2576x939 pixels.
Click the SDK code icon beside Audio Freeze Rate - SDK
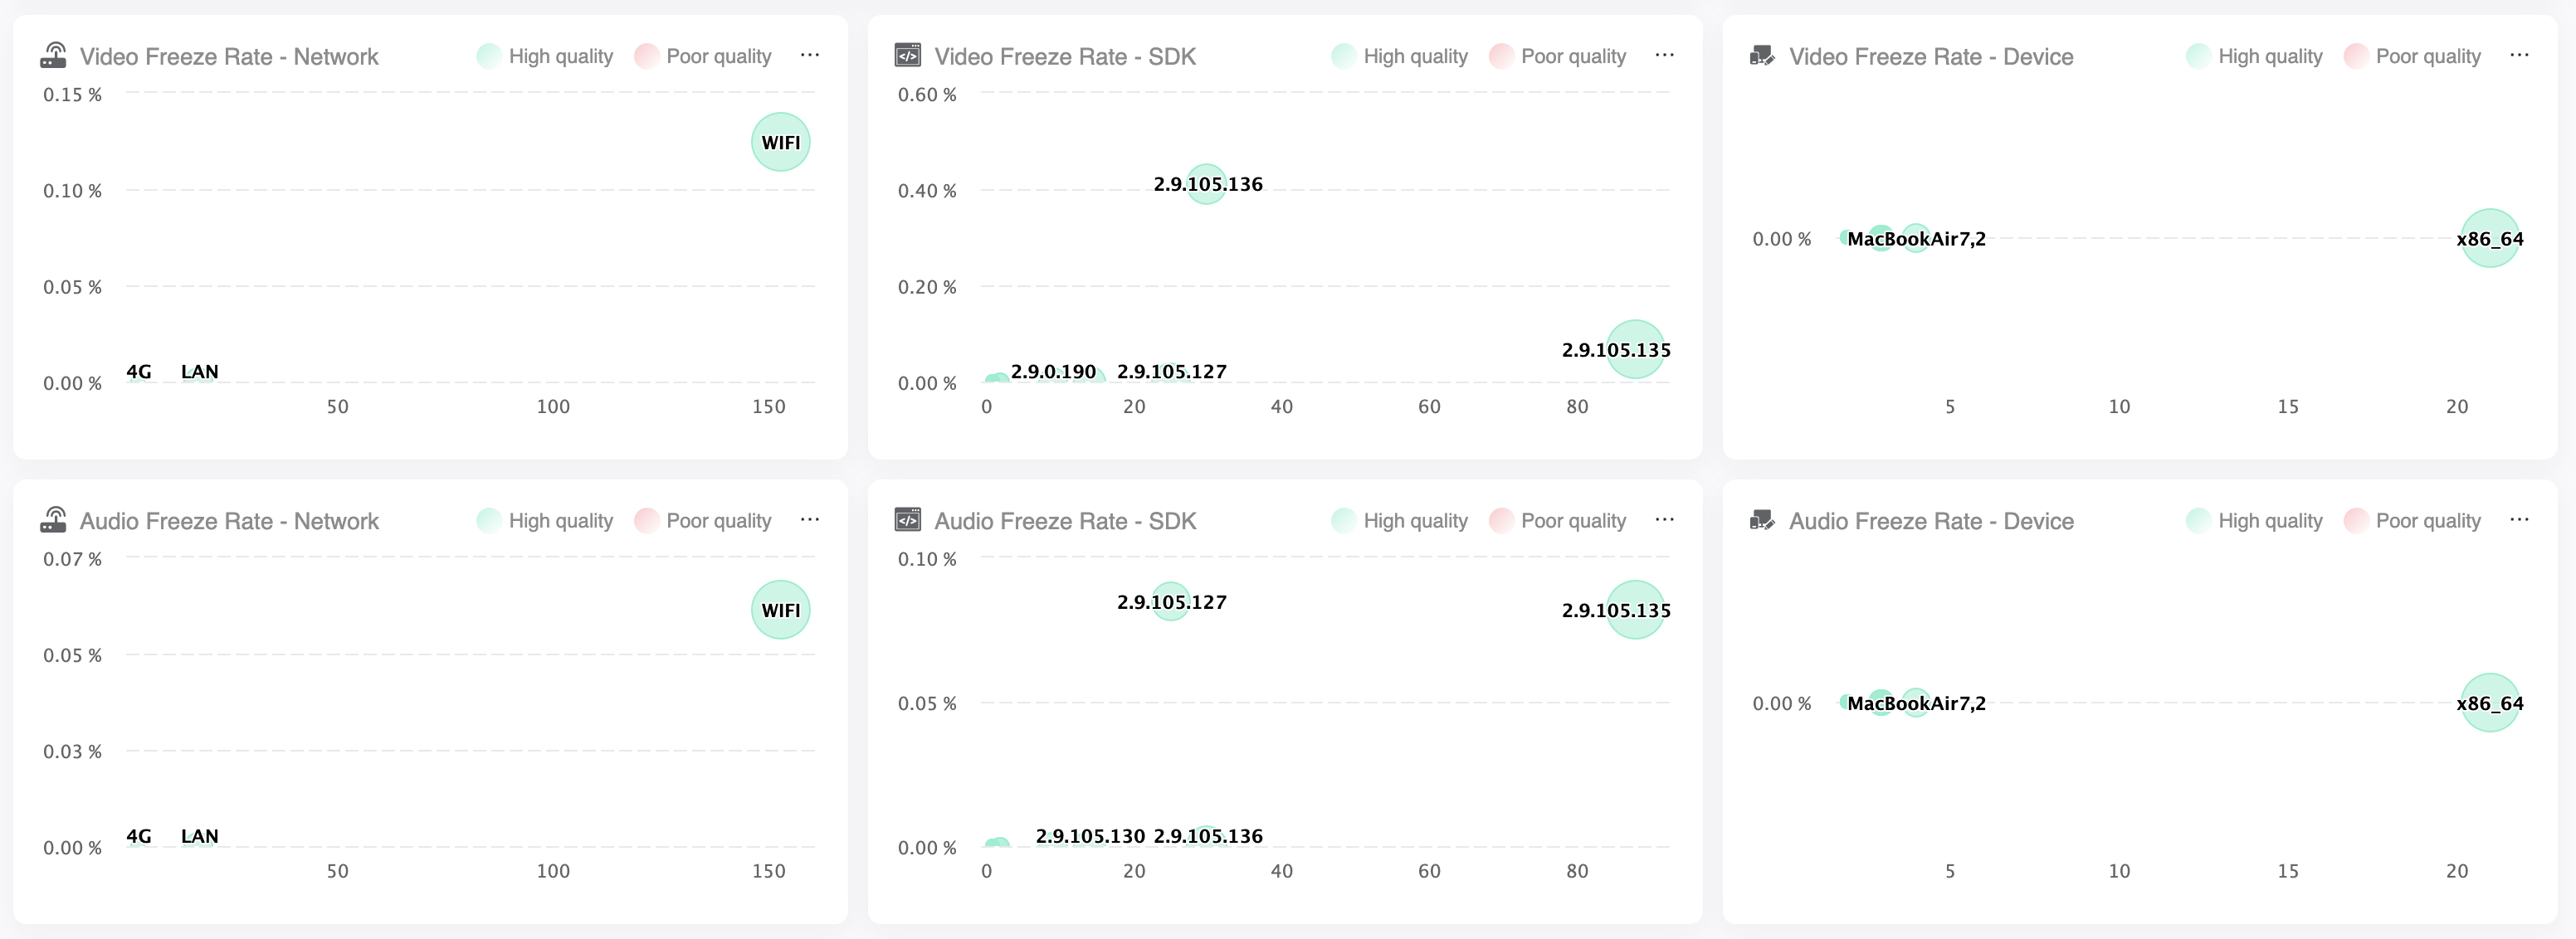[x=907, y=520]
